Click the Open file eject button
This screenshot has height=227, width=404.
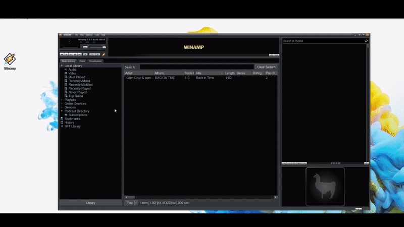pyautogui.click(x=85, y=54)
